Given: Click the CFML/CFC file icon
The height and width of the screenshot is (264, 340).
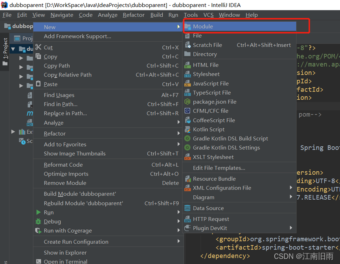Looking at the screenshot, I should [187, 111].
